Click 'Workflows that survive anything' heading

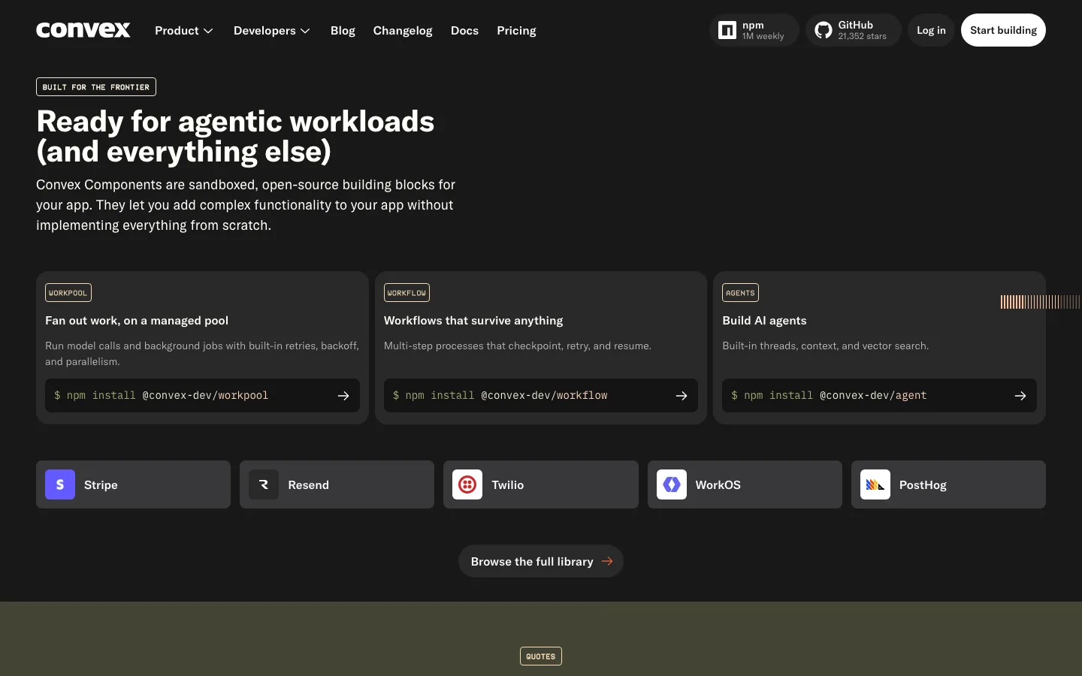[x=473, y=321]
